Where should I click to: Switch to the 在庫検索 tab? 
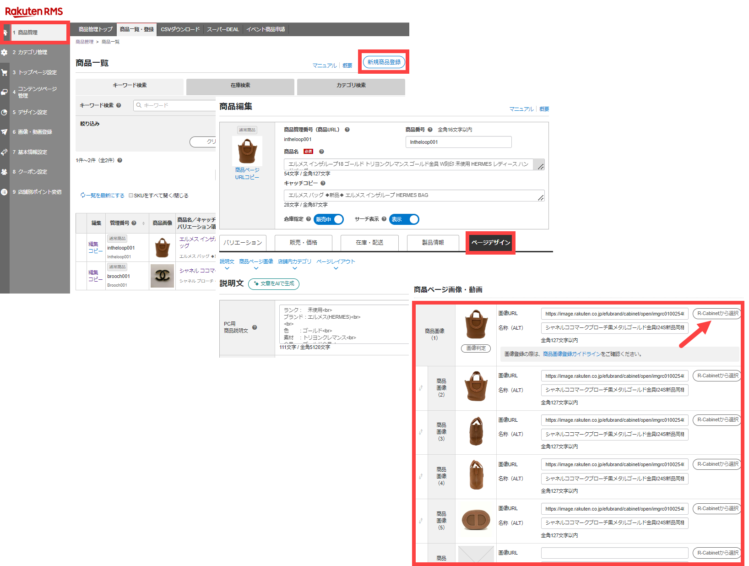tap(240, 86)
